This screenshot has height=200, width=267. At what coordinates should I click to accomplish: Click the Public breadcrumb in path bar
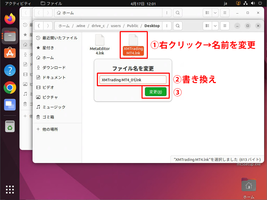(132, 26)
